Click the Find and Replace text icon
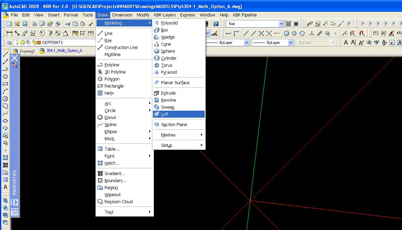This screenshot has width=402, height=230. 369,43
